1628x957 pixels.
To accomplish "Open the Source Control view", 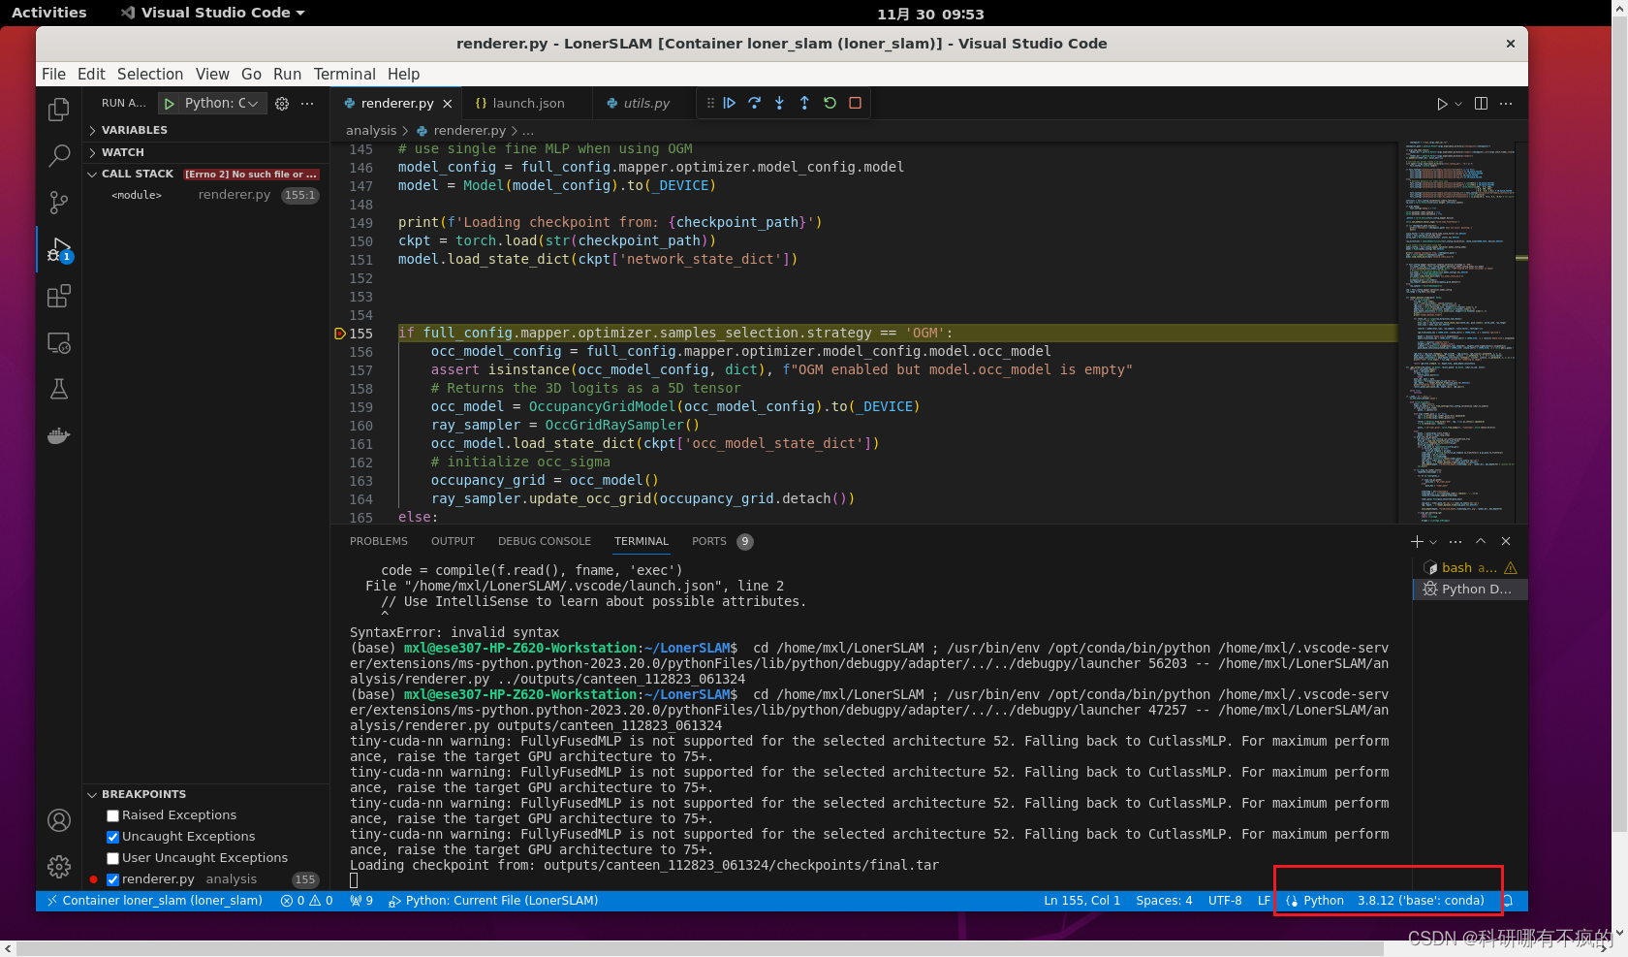I will [59, 202].
